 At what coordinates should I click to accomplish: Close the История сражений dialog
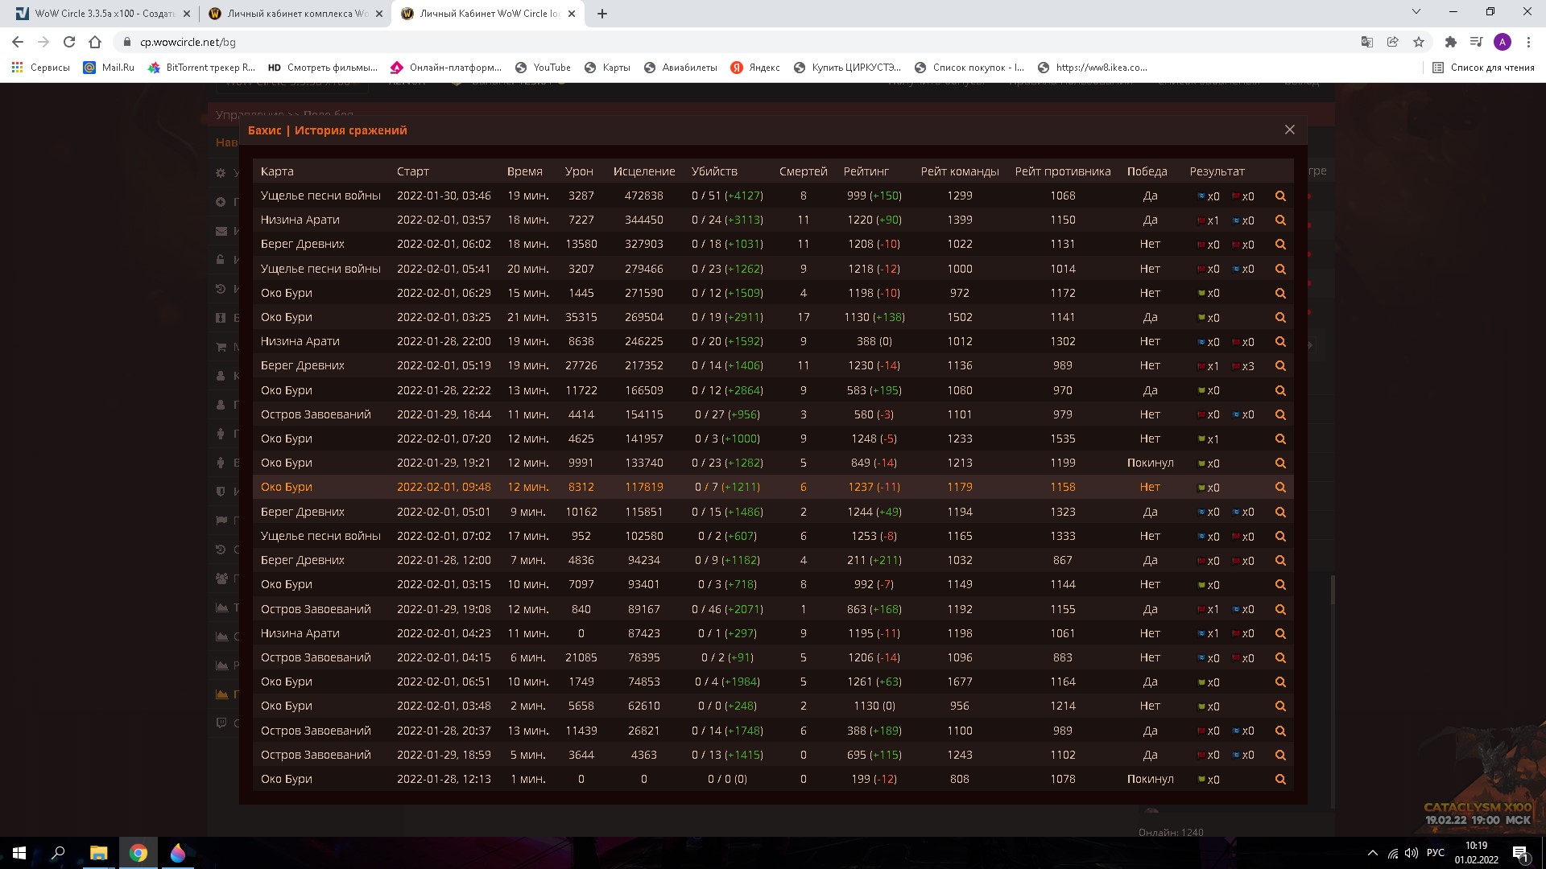pyautogui.click(x=1289, y=130)
